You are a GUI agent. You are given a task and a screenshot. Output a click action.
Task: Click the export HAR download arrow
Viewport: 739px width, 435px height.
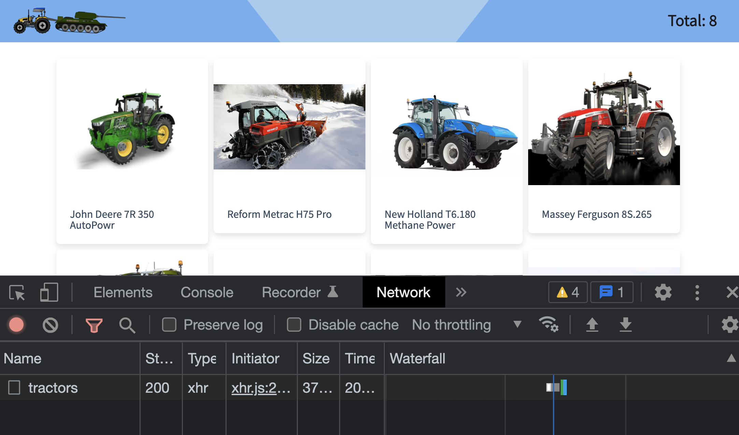625,325
